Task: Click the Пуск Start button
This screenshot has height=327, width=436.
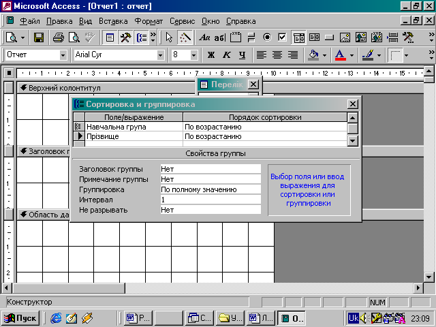Action: tap(20, 318)
